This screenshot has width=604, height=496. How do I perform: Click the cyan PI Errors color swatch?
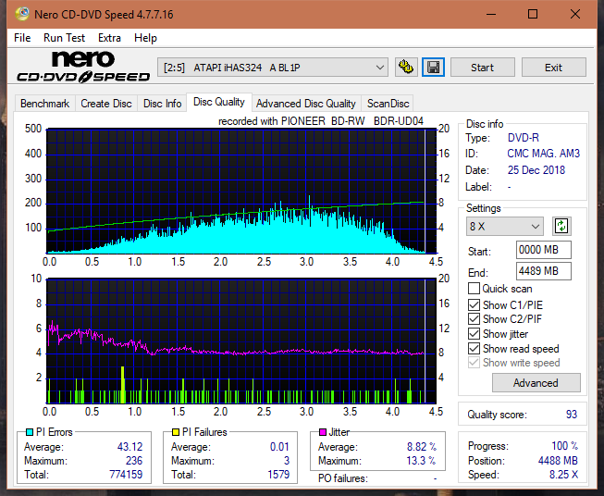[x=29, y=432]
